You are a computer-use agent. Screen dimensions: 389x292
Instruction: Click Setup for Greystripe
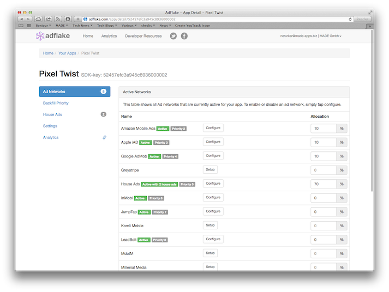click(x=210, y=169)
